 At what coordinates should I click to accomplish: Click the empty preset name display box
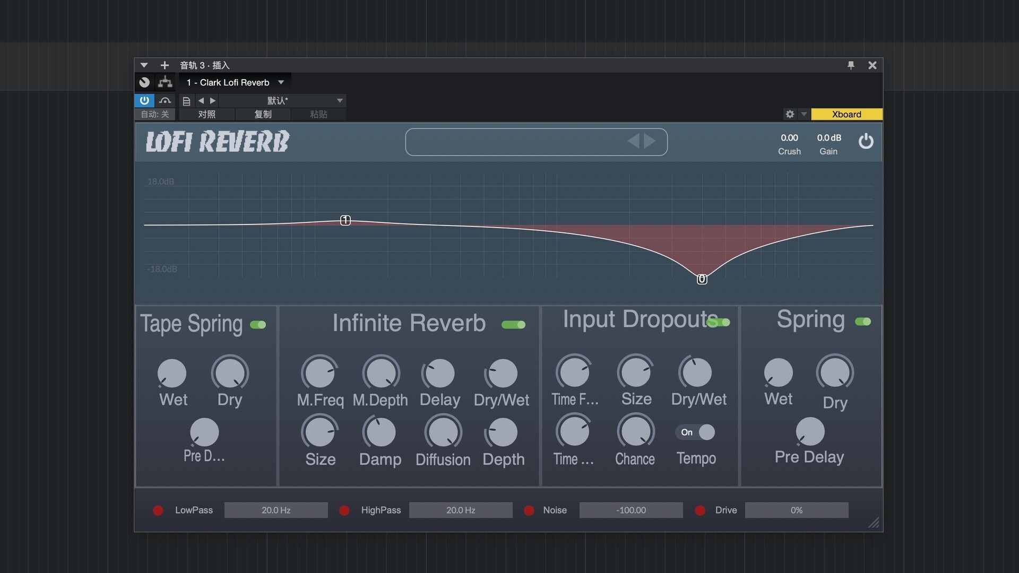pos(536,142)
